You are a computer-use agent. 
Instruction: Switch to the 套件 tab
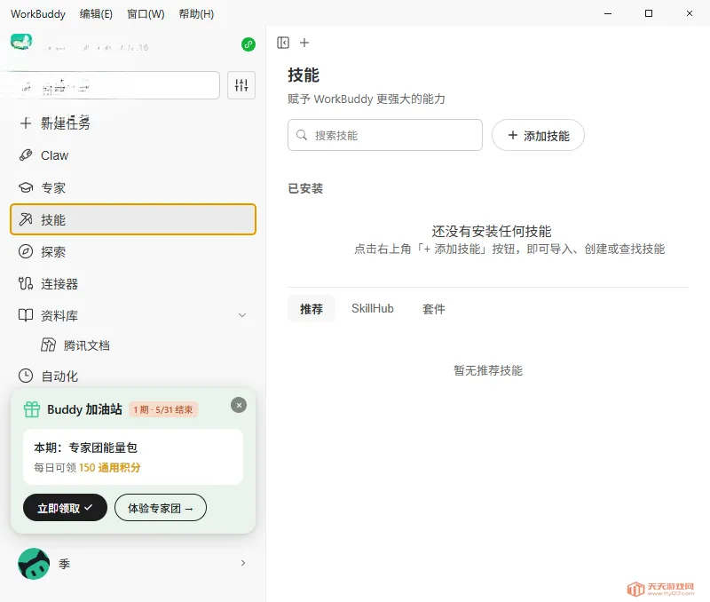coord(433,309)
